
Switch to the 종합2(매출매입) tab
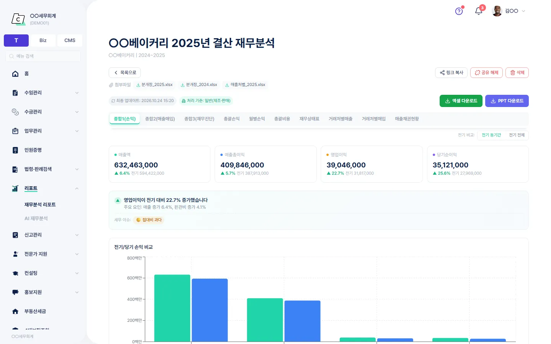click(x=160, y=119)
